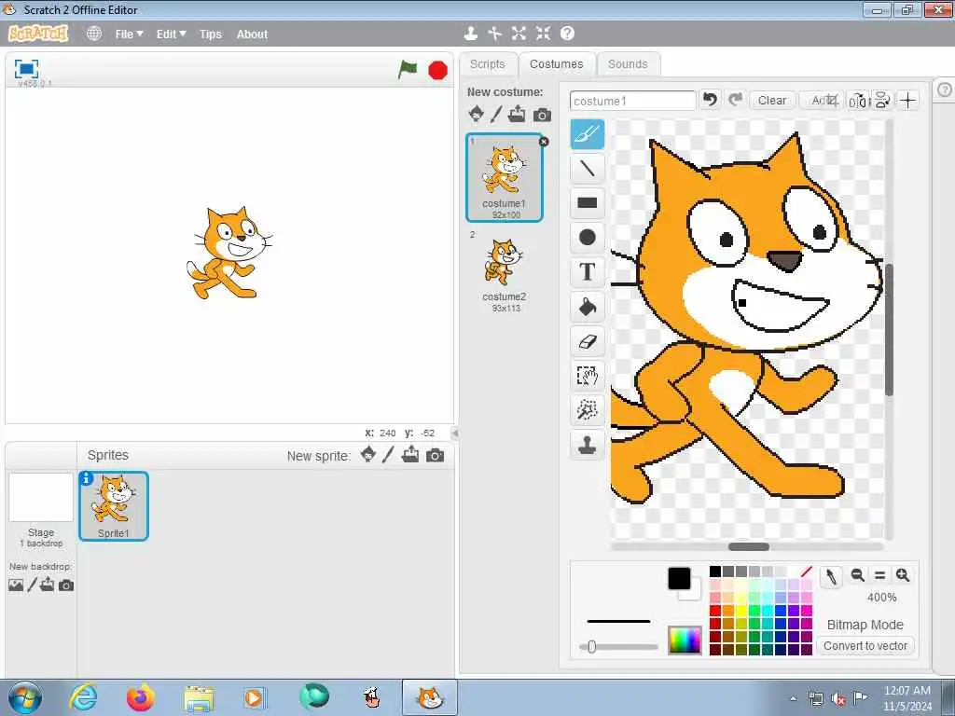The width and height of the screenshot is (955, 716).
Task: Click the Delete scissors in top toolbar
Action: coord(494,34)
